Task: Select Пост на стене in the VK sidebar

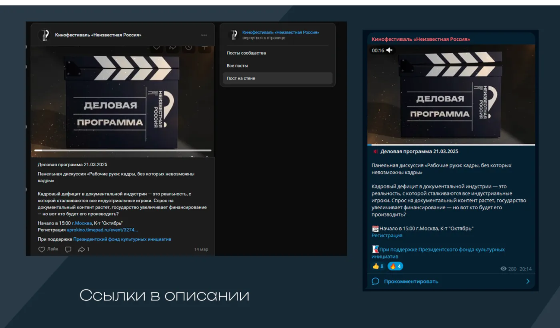Action: coord(278,78)
